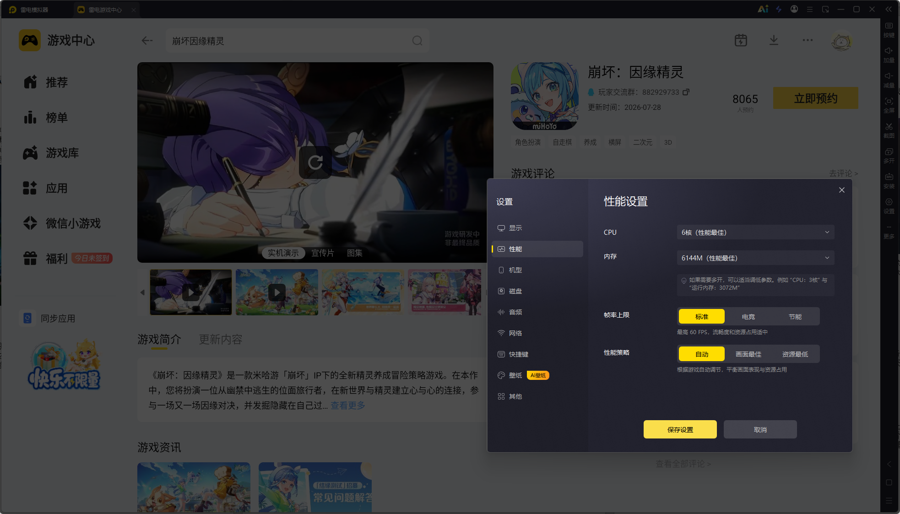900x514 pixels.
Task: Select 画面最佳 performance strategy
Action: [748, 354]
